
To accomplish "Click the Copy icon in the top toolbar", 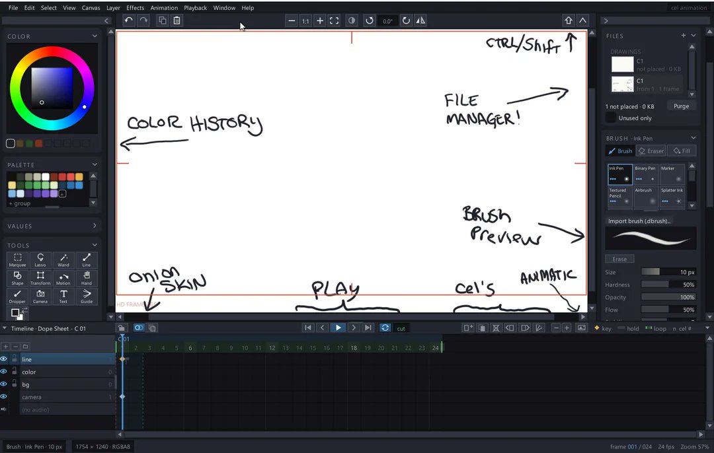I will coord(162,20).
